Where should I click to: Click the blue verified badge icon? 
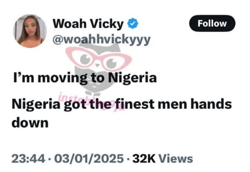coord(132,24)
